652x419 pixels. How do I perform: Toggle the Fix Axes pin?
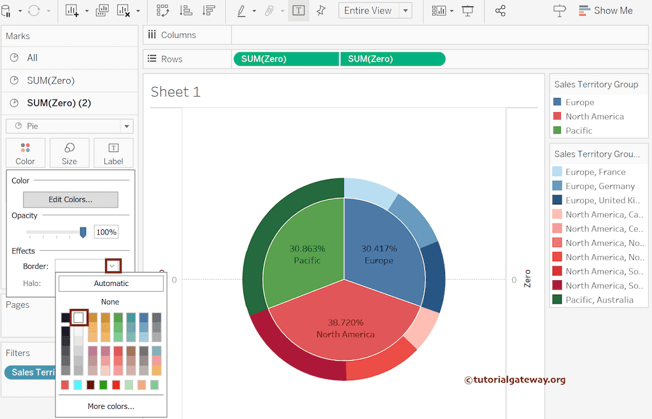[321, 11]
